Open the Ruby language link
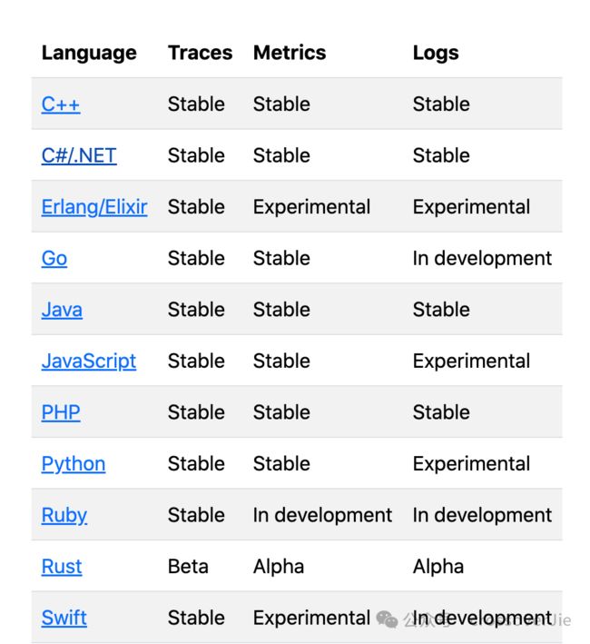This screenshot has width=590, height=644. pyautogui.click(x=64, y=515)
